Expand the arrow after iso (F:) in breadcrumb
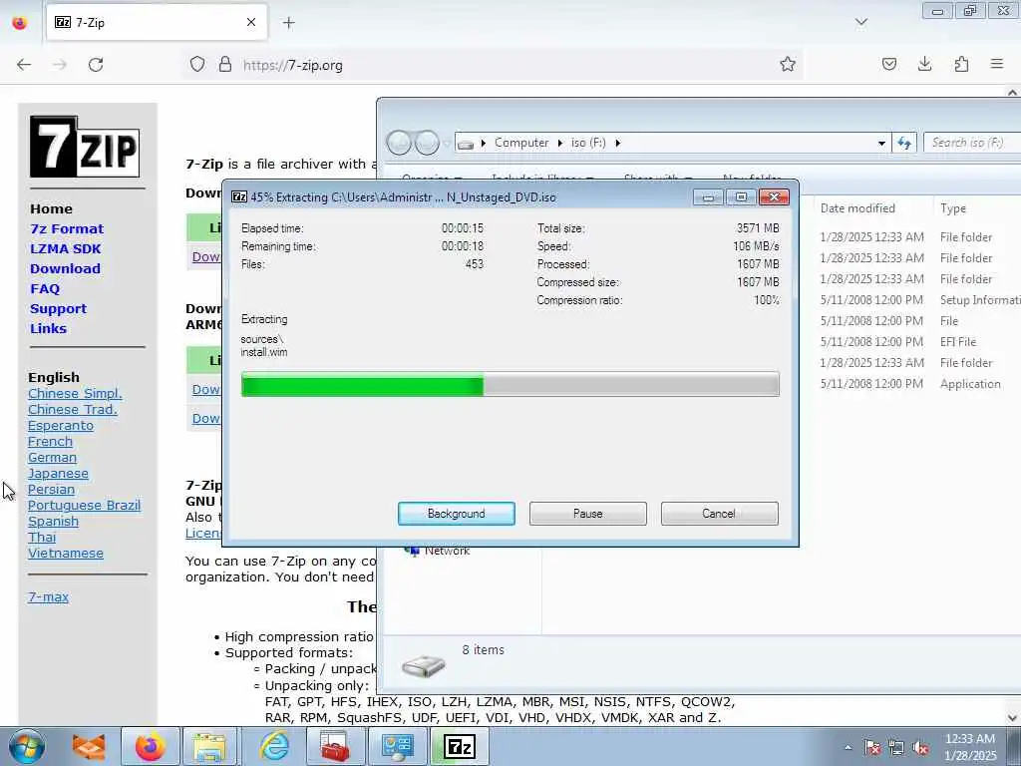This screenshot has height=766, width=1021. point(617,143)
